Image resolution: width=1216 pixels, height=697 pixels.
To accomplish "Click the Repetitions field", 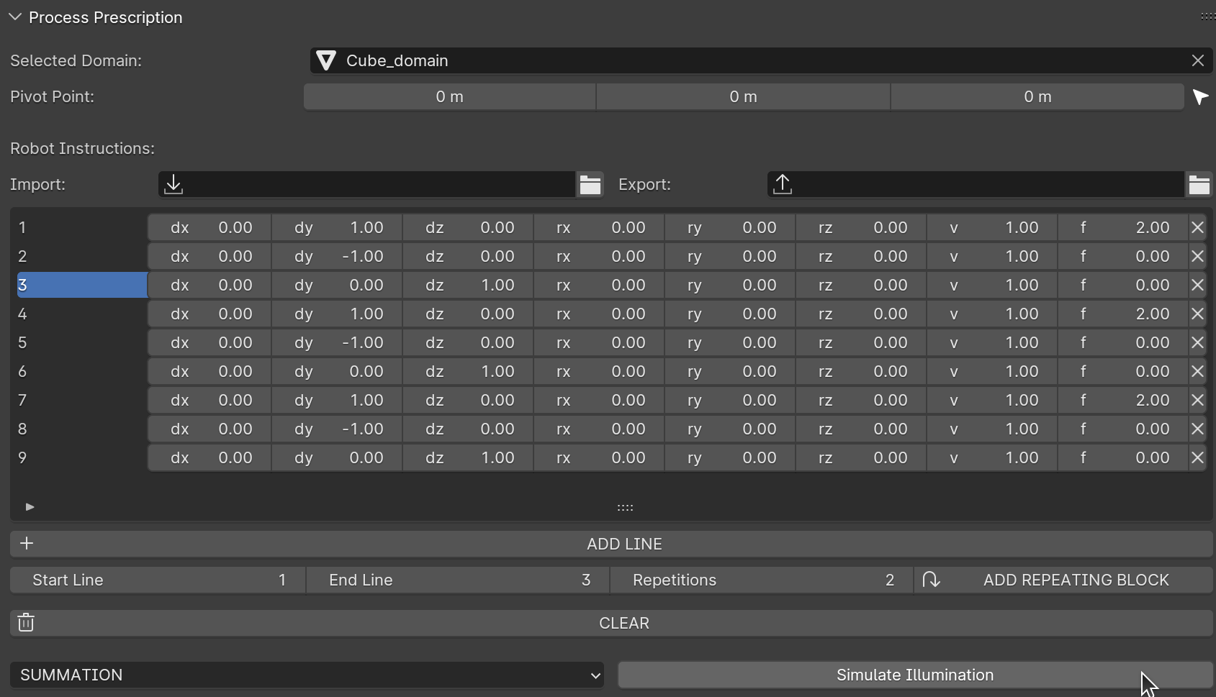I will [762, 580].
